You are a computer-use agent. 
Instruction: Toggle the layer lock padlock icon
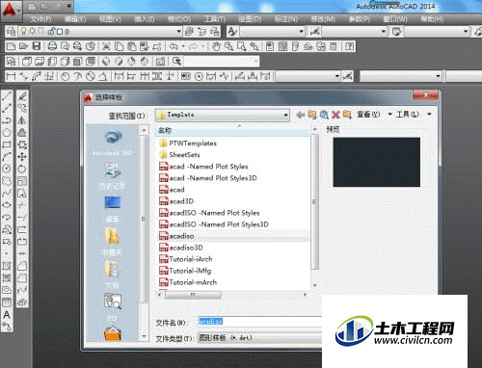click(x=51, y=32)
